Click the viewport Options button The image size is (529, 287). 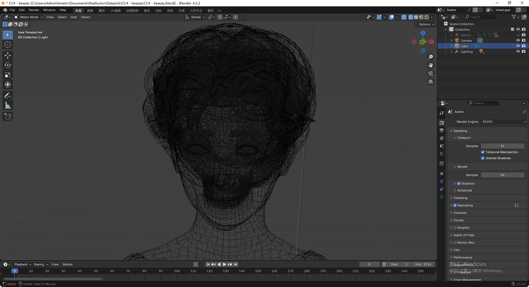426,24
